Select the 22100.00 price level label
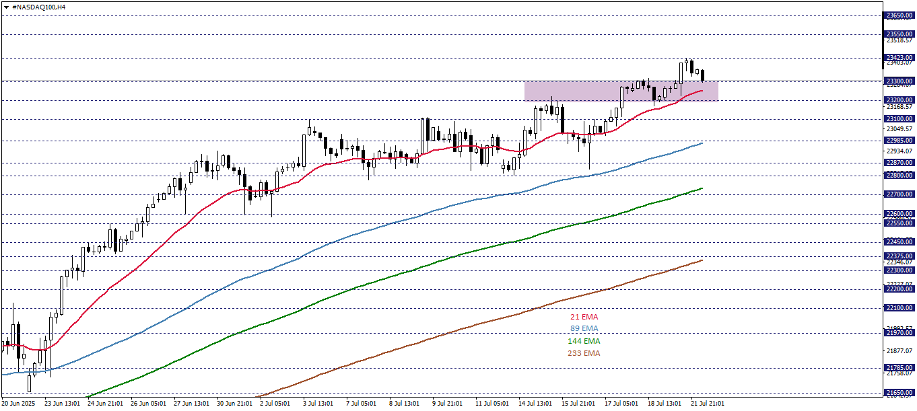Image resolution: width=917 pixels, height=411 pixels. (x=899, y=308)
